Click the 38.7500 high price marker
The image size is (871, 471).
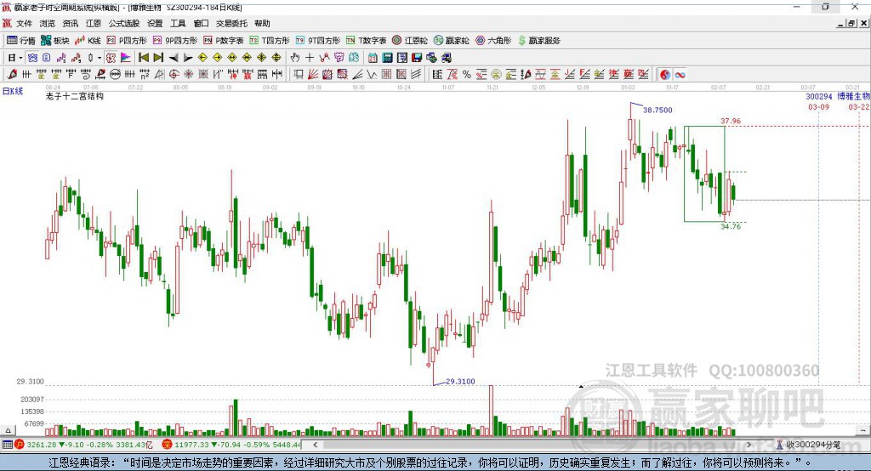click(x=658, y=110)
